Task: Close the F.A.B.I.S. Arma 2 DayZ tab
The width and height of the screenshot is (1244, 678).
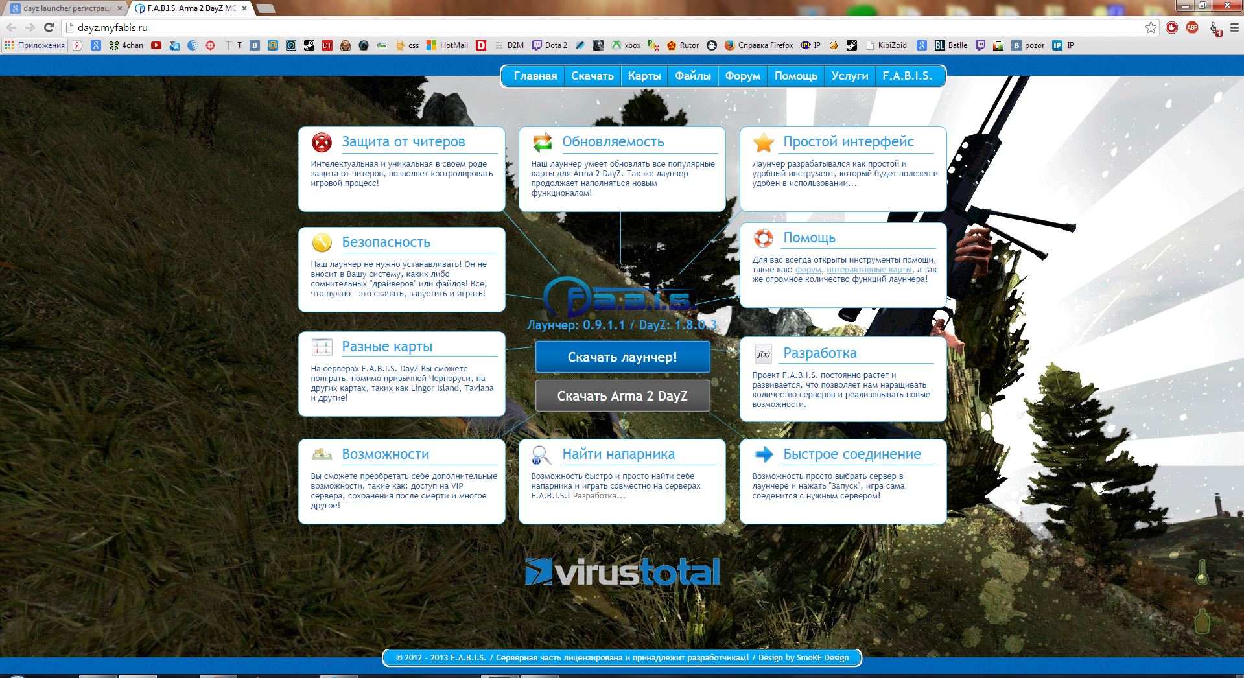Action: [x=244, y=8]
